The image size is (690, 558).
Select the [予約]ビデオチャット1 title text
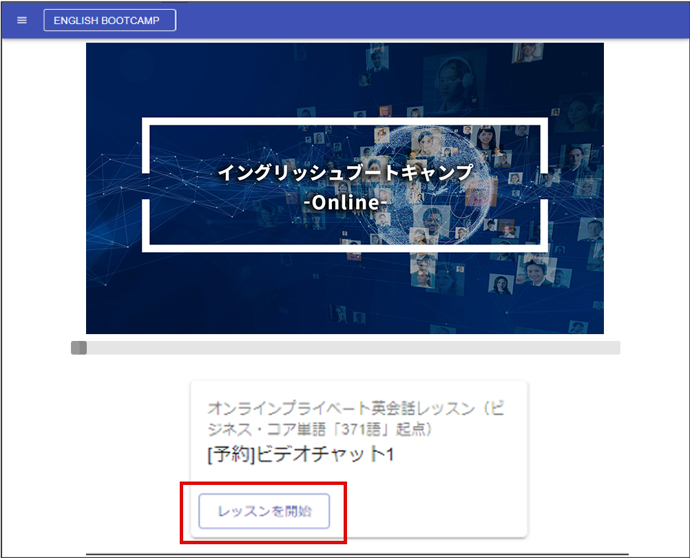point(300,454)
